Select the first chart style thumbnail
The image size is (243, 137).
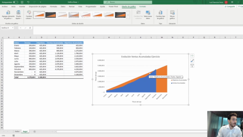click(39, 15)
